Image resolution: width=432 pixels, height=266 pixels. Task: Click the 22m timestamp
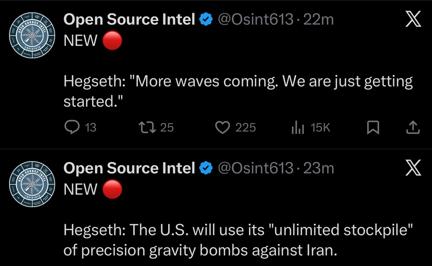point(319,19)
